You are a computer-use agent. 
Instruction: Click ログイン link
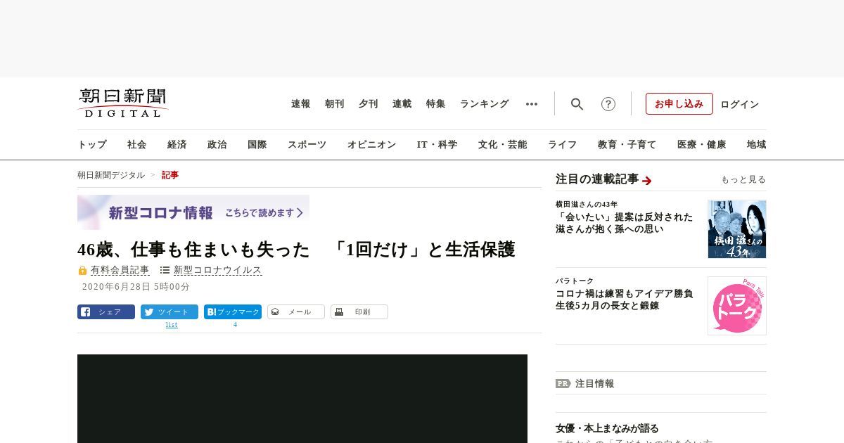click(740, 104)
